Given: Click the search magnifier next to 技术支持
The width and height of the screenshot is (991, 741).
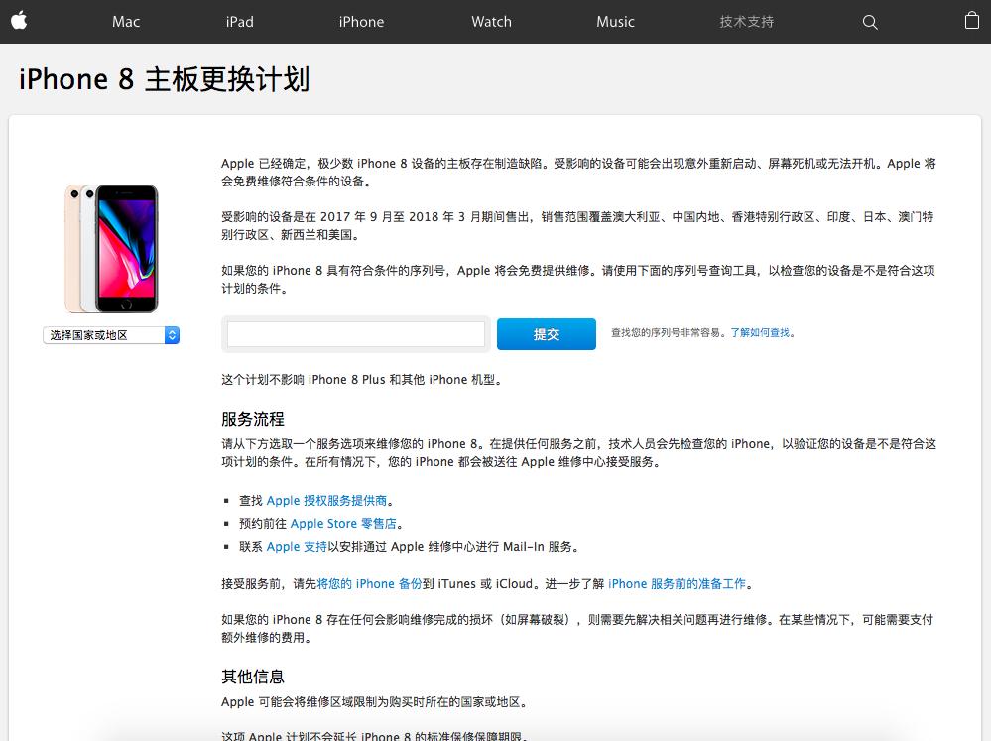Looking at the screenshot, I should [x=870, y=22].
